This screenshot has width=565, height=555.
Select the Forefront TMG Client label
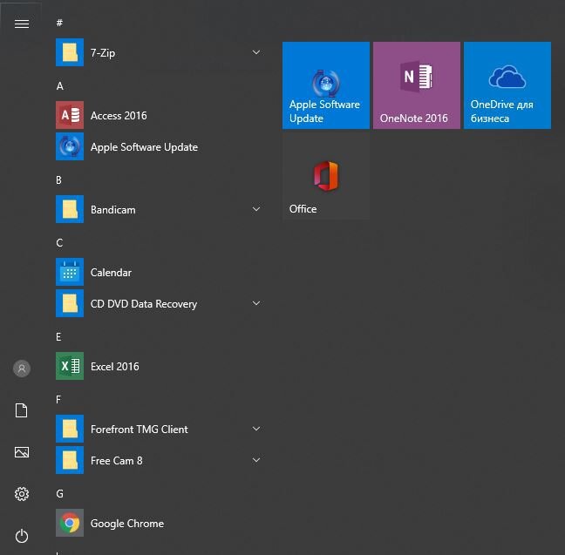pyautogui.click(x=140, y=429)
